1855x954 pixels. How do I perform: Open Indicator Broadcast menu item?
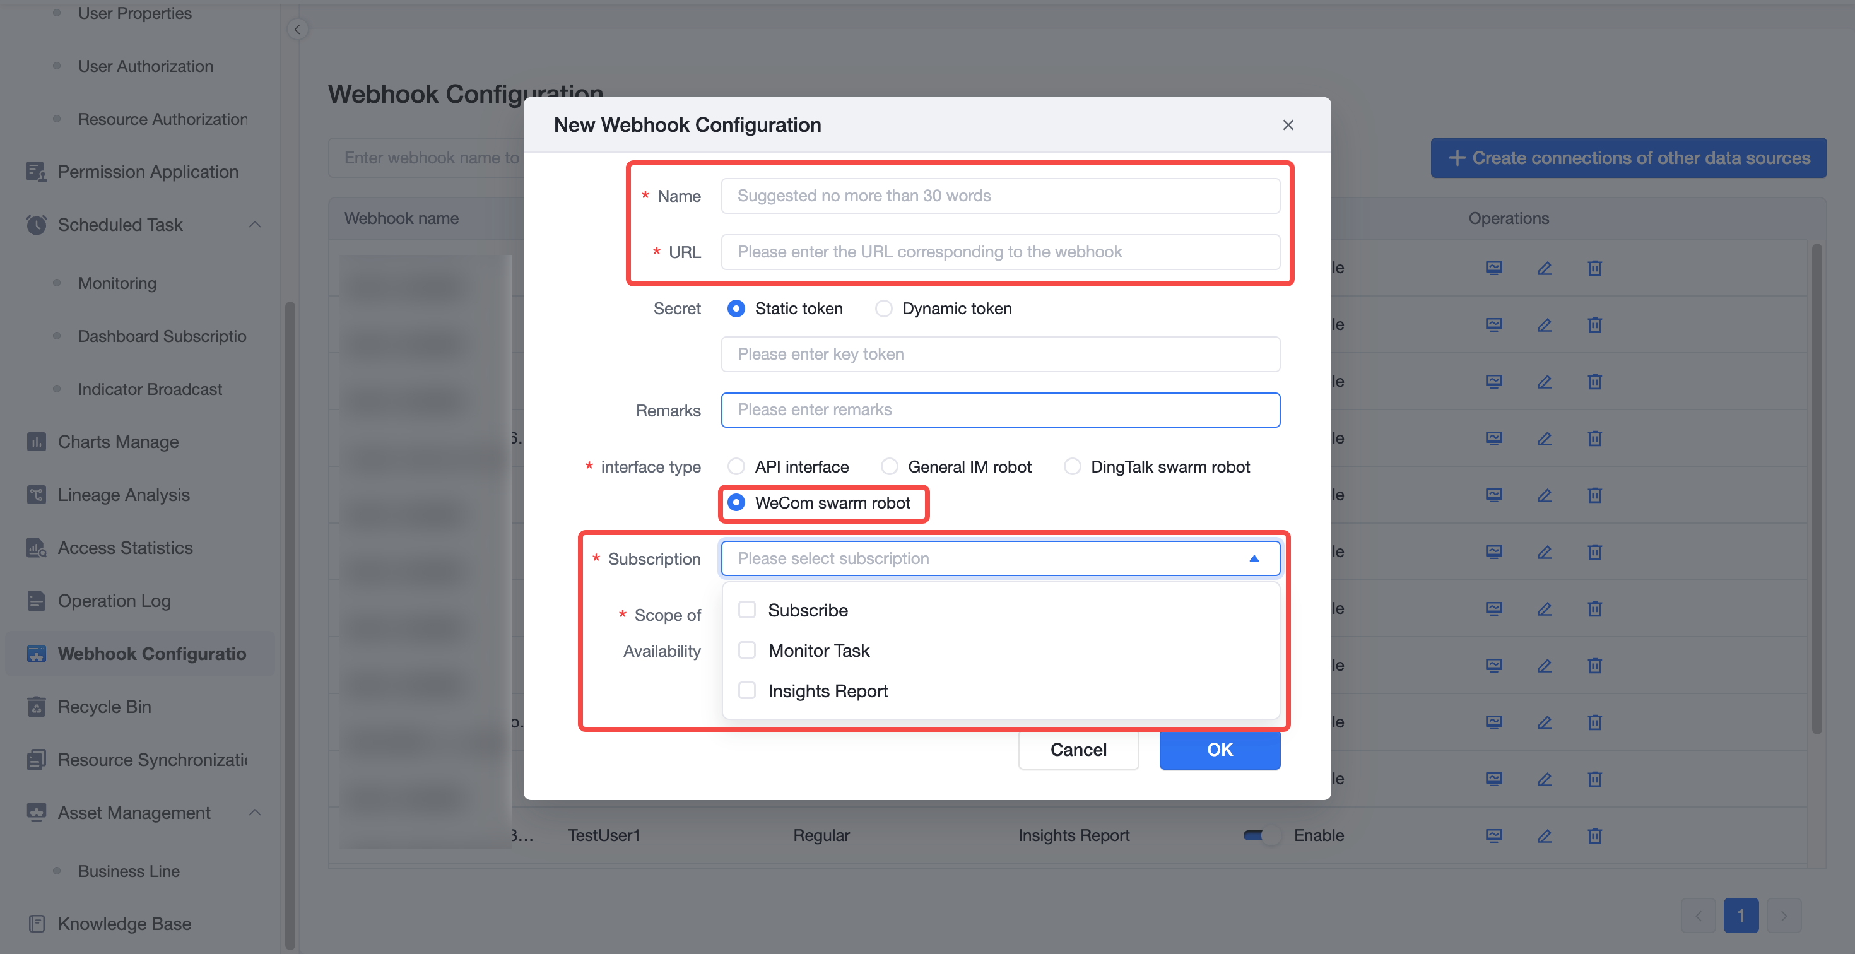tap(150, 389)
